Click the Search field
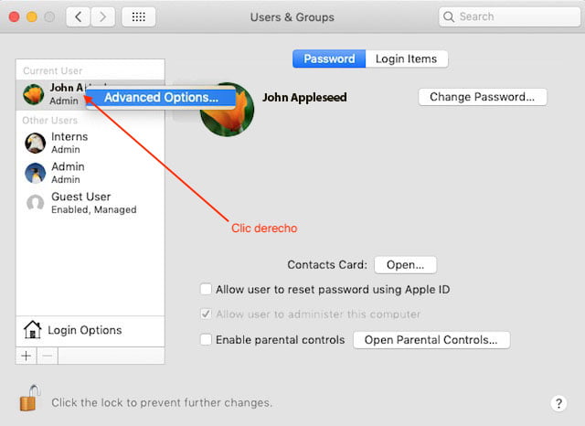 (x=507, y=16)
